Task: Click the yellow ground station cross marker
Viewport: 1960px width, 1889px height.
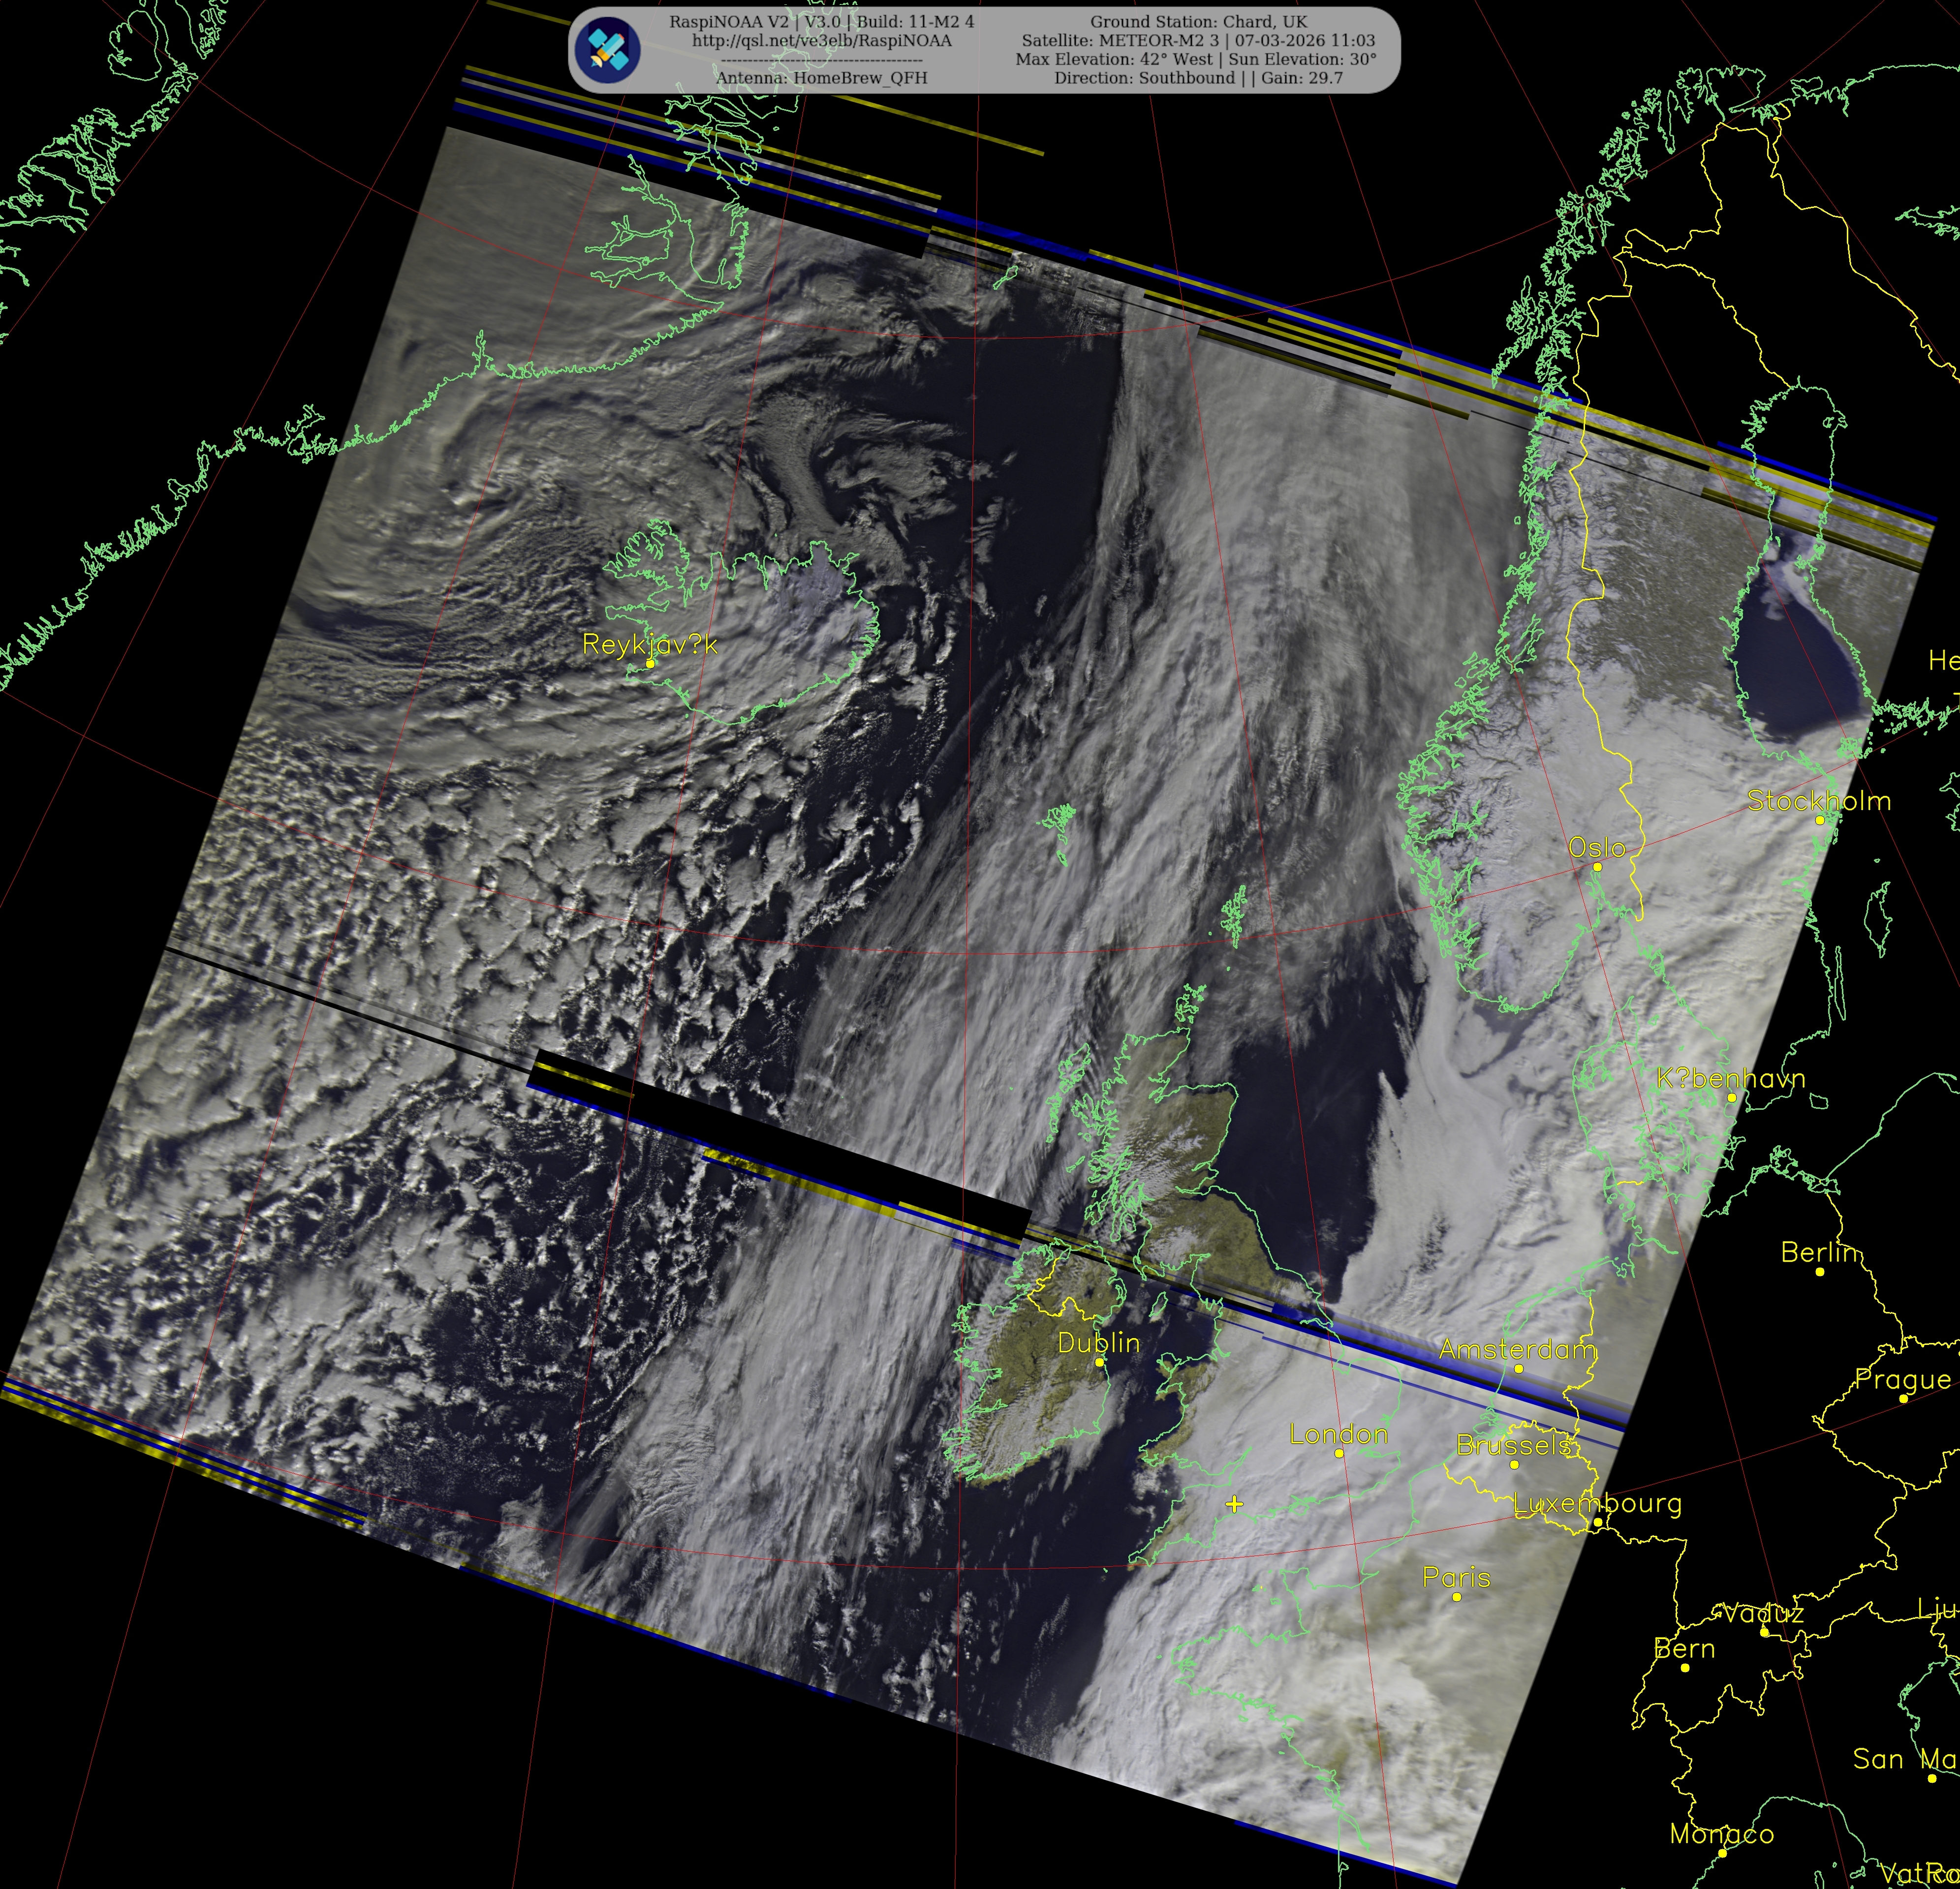Action: (x=1234, y=1504)
